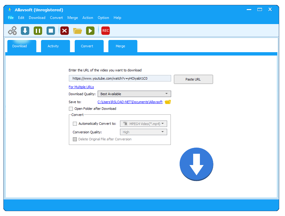
Task: Click the Paste URL button
Action: (193, 79)
